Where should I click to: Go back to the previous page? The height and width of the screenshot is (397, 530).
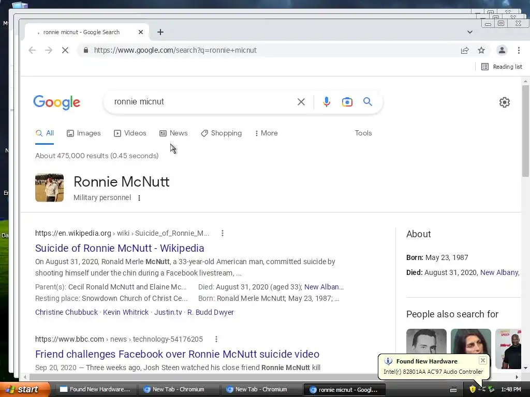32,50
